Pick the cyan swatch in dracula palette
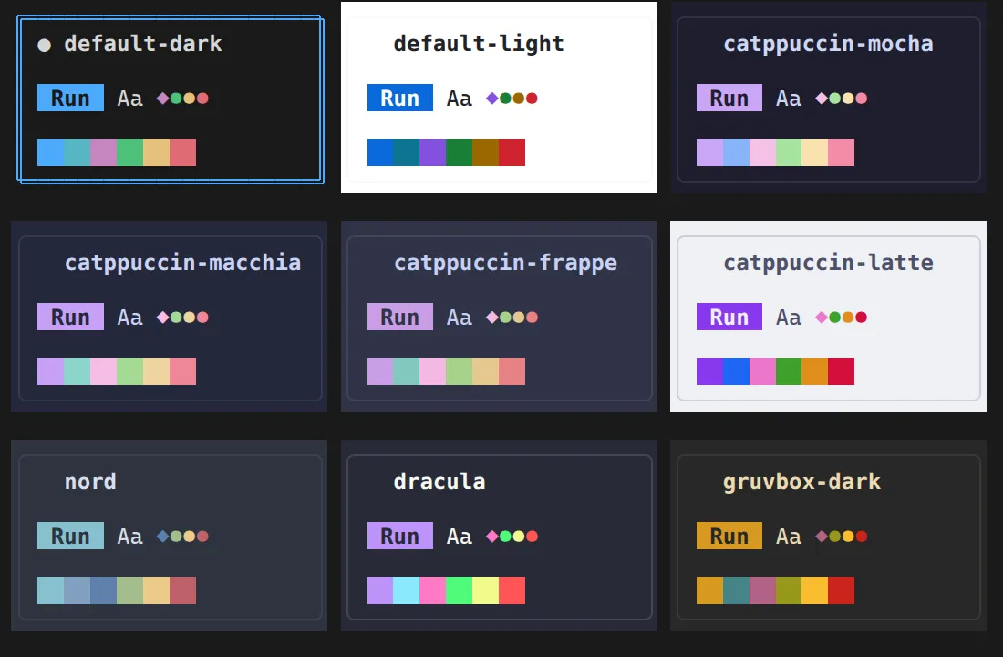The width and height of the screenshot is (1003, 657). click(x=406, y=590)
